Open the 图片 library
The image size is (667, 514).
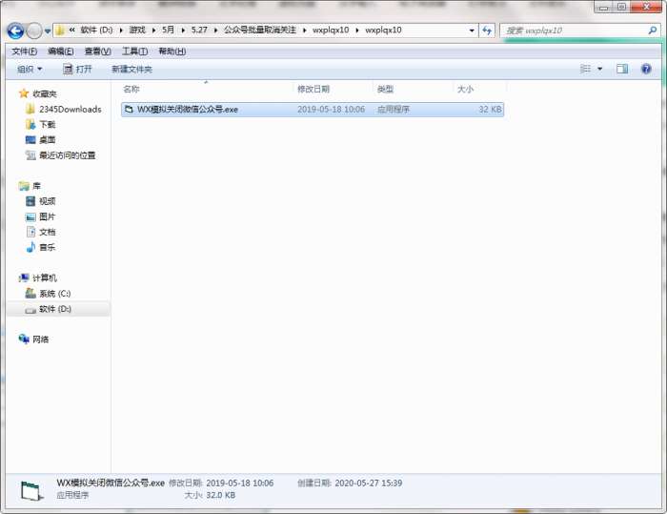[48, 216]
